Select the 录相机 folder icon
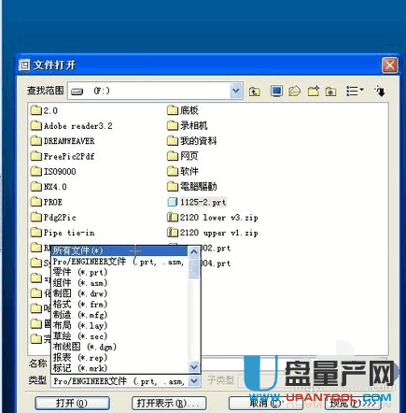406x413 pixels. coord(173,125)
